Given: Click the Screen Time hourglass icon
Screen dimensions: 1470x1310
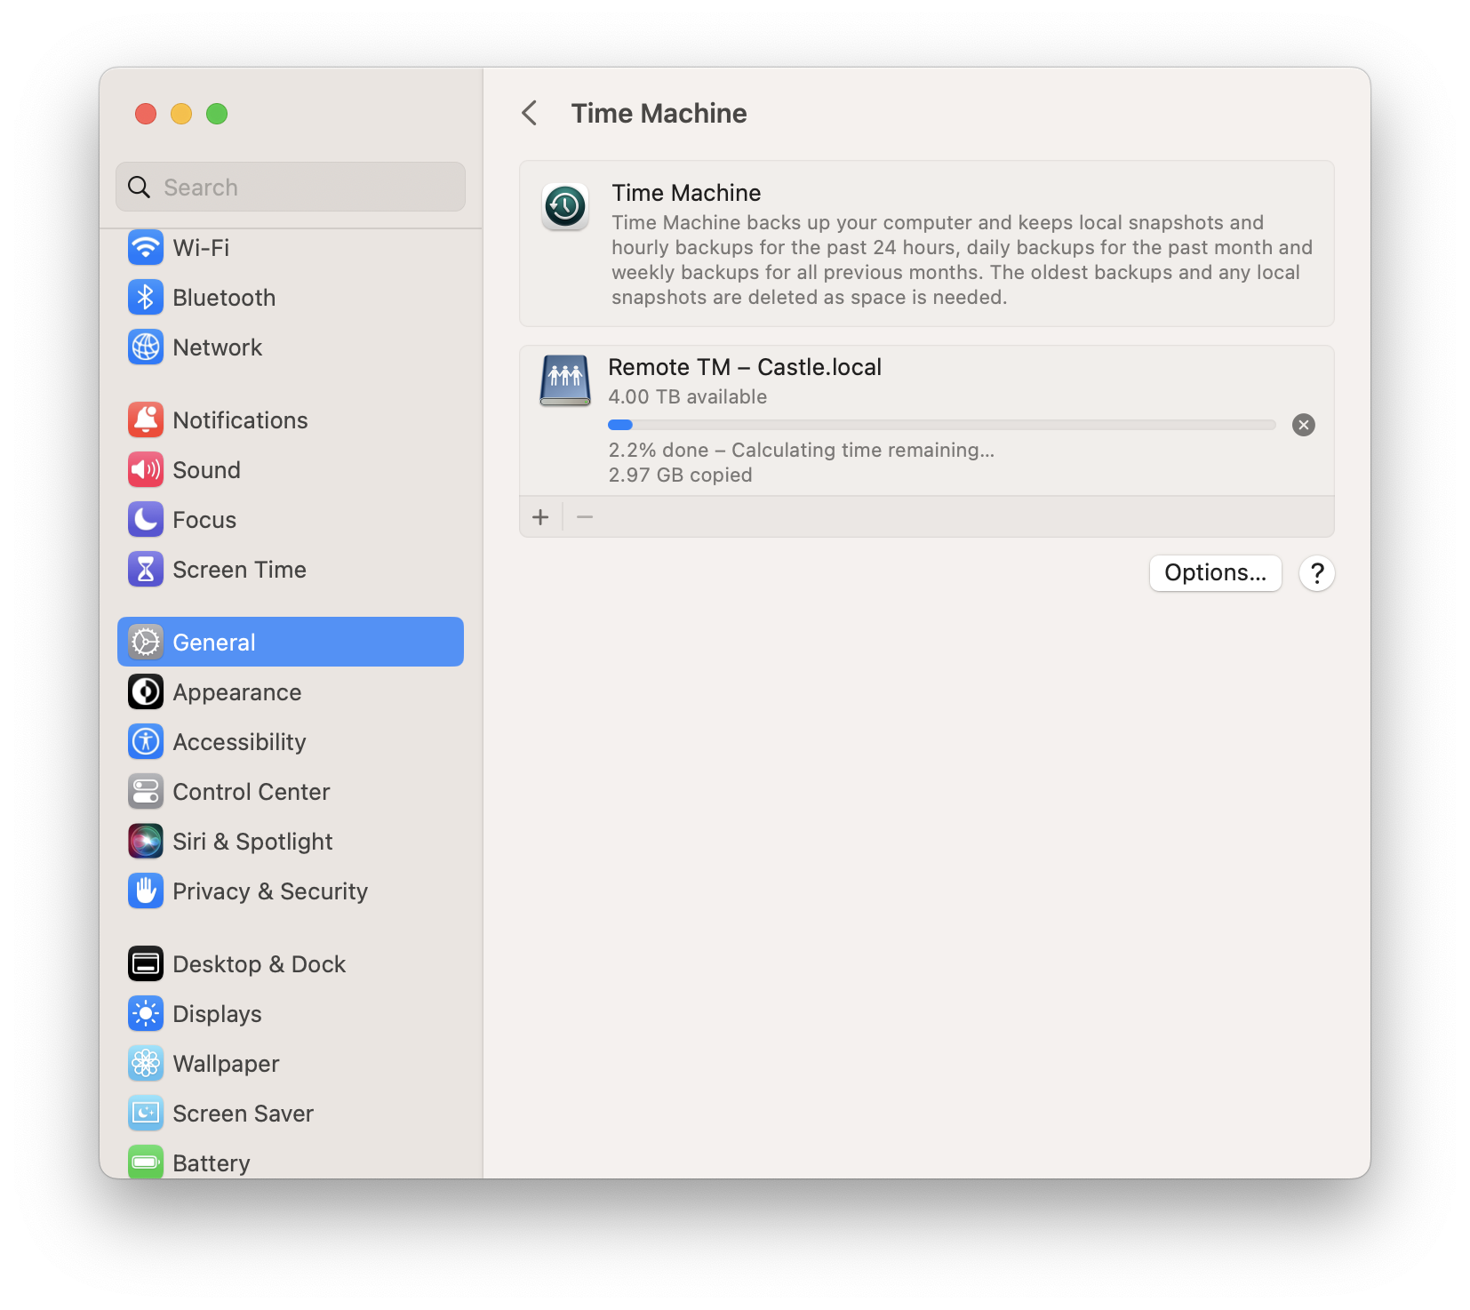Looking at the screenshot, I should [146, 570].
